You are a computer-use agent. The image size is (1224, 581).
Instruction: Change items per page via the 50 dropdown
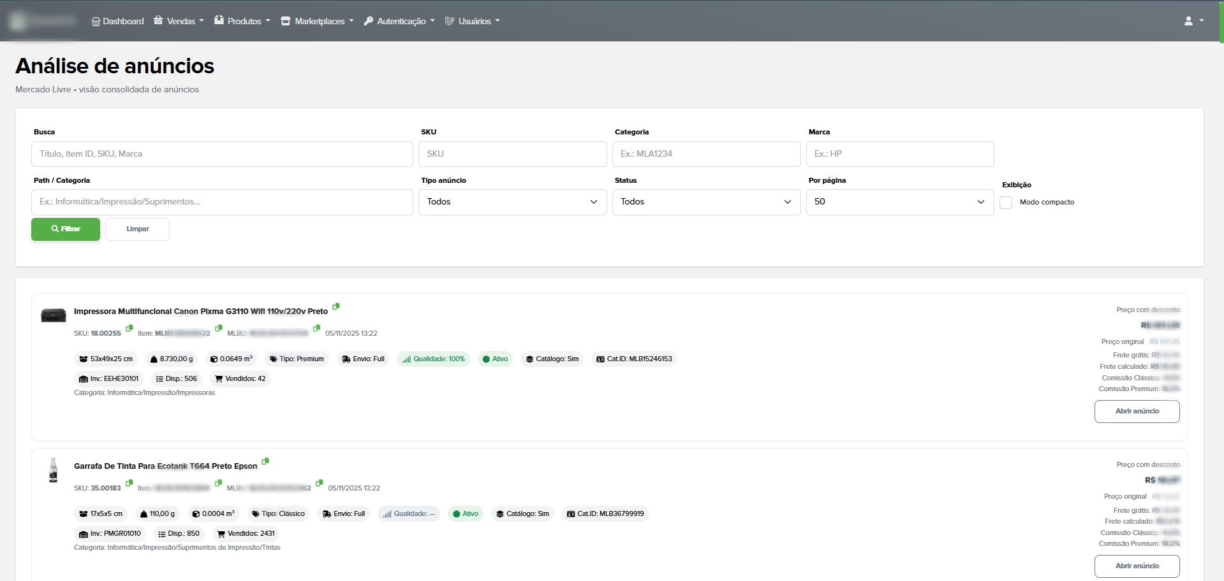pyautogui.click(x=899, y=202)
